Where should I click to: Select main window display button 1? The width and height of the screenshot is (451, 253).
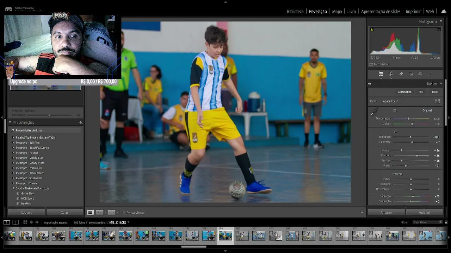7,222
